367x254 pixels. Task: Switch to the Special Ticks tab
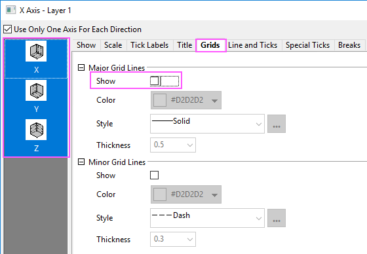307,45
